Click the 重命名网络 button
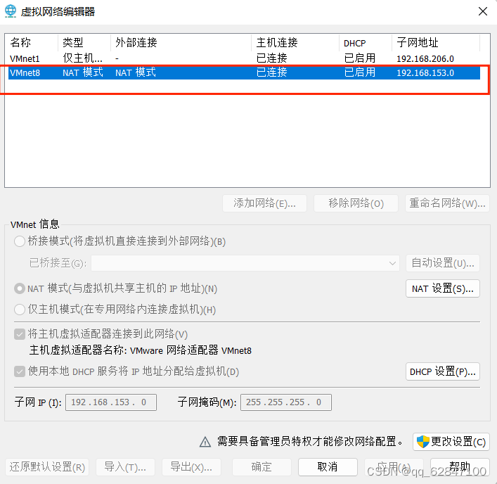Screen dimensions: 497x484 [447, 203]
